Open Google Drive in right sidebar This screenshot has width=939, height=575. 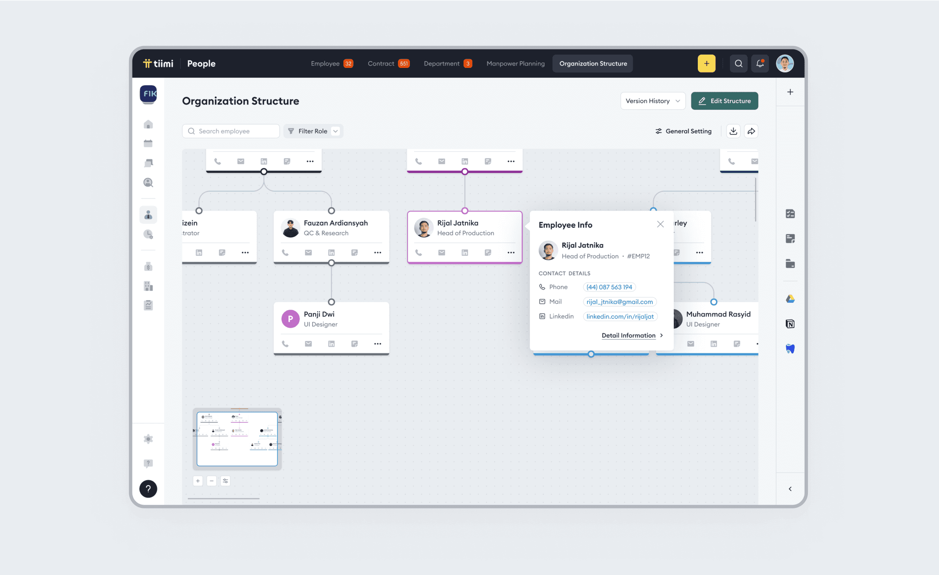[790, 299]
